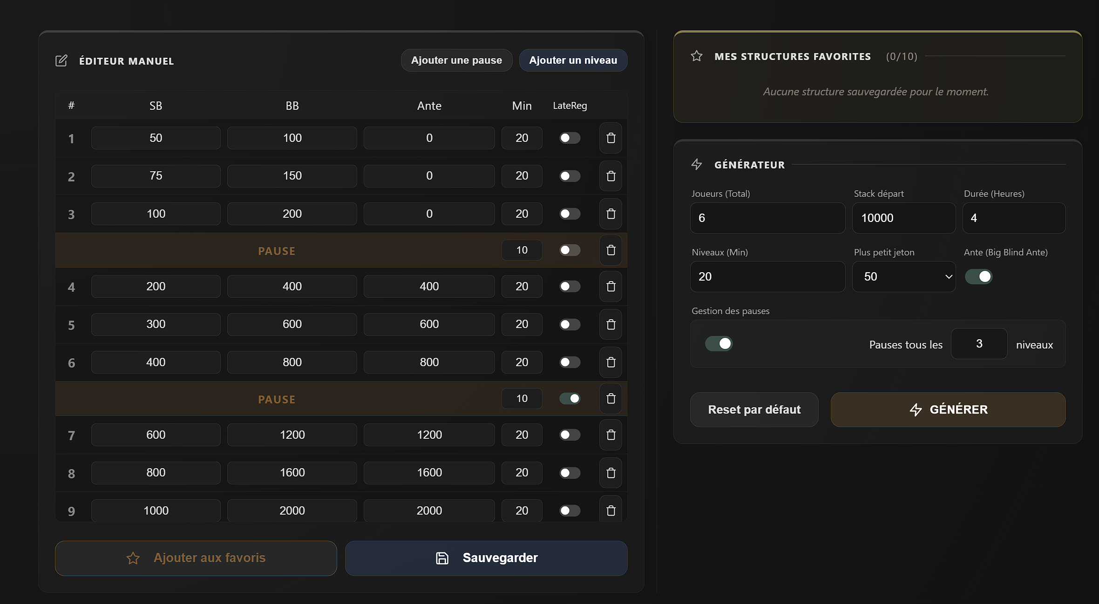Edit level 8 Ante value 1600
The height and width of the screenshot is (604, 1099).
click(x=429, y=472)
